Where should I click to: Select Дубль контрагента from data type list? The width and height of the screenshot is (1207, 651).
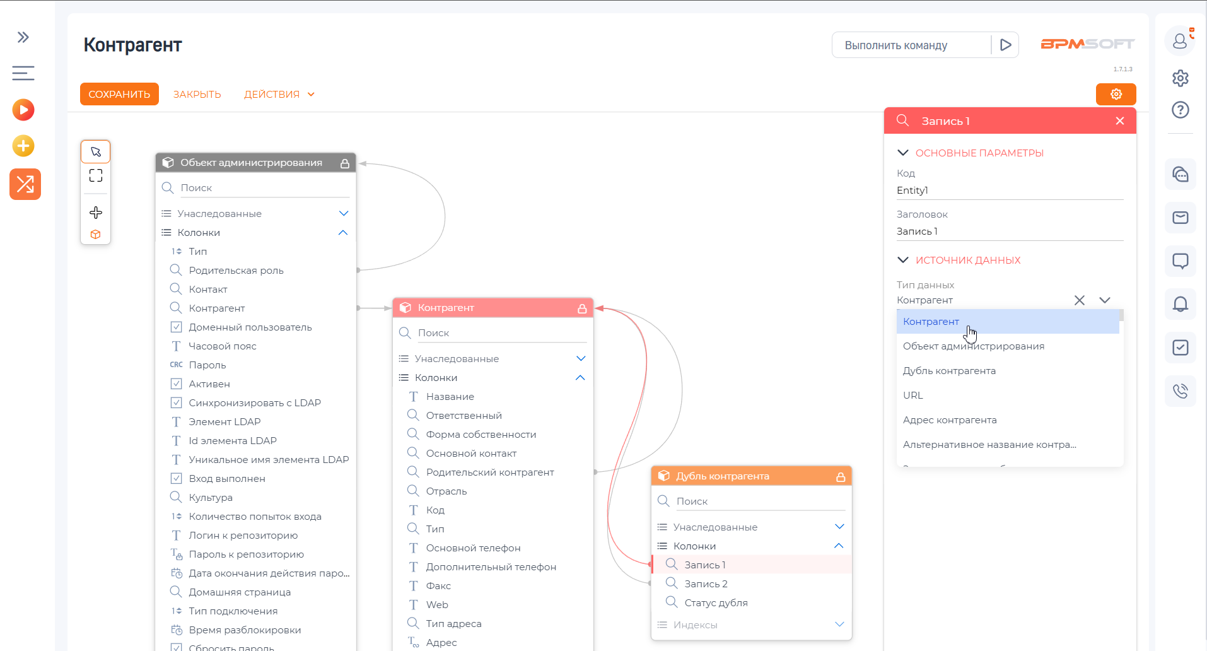coord(949,371)
